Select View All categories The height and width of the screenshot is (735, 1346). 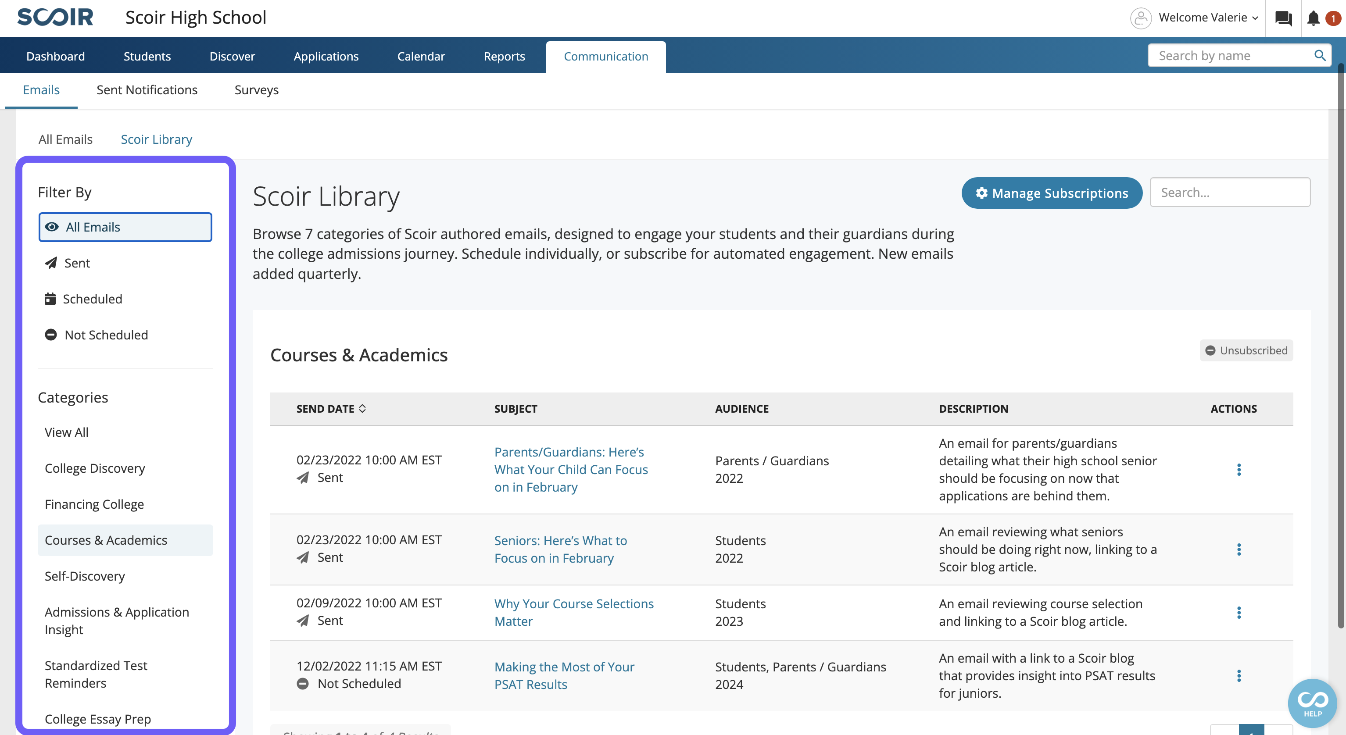(x=125, y=432)
